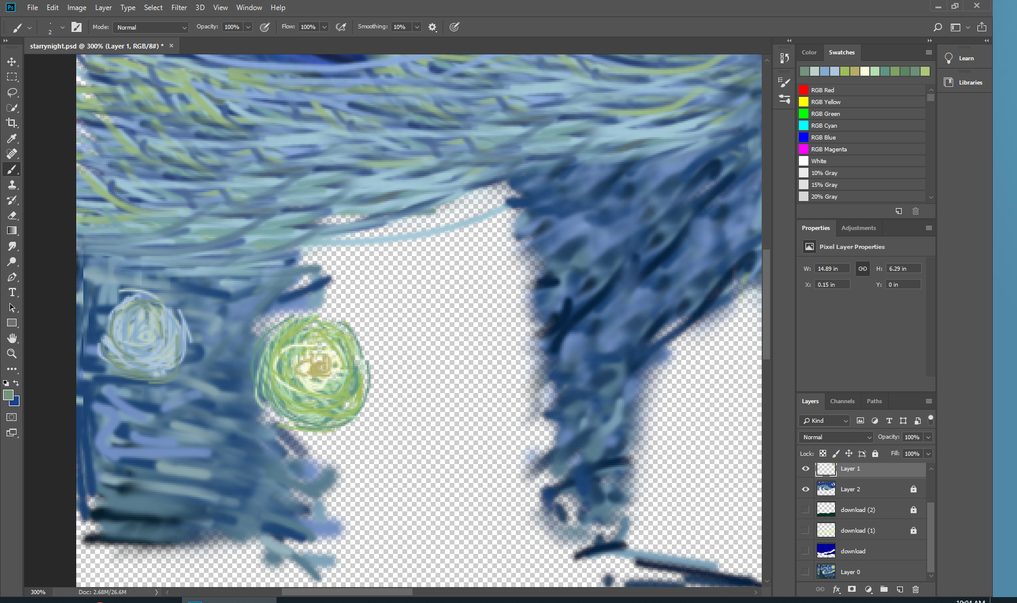Show the download (1) layer
This screenshot has width=1017, height=603.
click(805, 530)
